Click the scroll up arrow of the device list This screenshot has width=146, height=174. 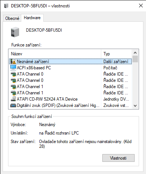[x=135, y=53]
